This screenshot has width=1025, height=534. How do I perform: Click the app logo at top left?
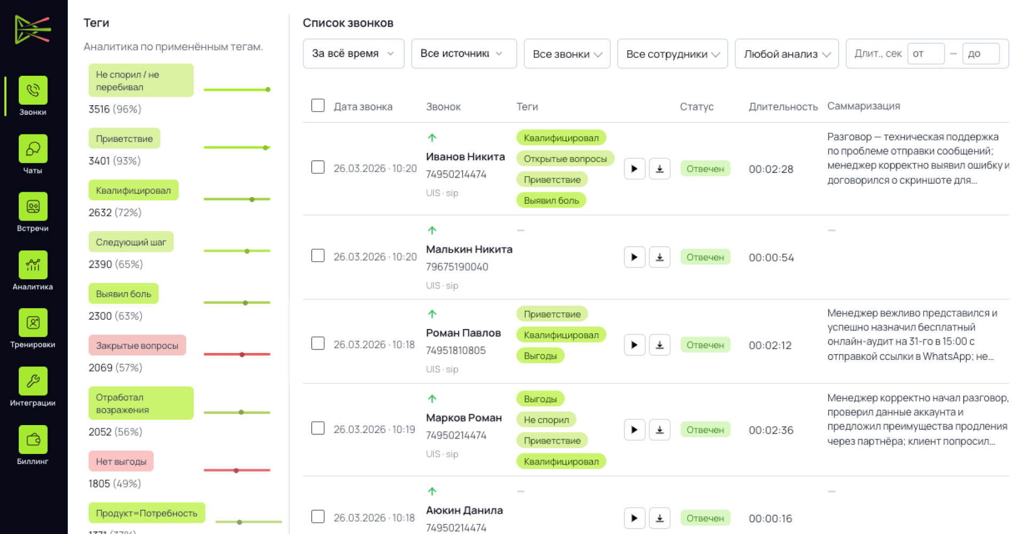tap(33, 29)
